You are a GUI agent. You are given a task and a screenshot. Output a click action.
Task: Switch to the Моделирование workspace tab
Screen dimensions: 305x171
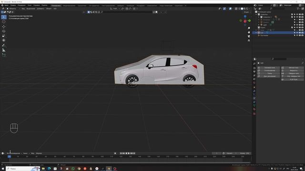69,6
